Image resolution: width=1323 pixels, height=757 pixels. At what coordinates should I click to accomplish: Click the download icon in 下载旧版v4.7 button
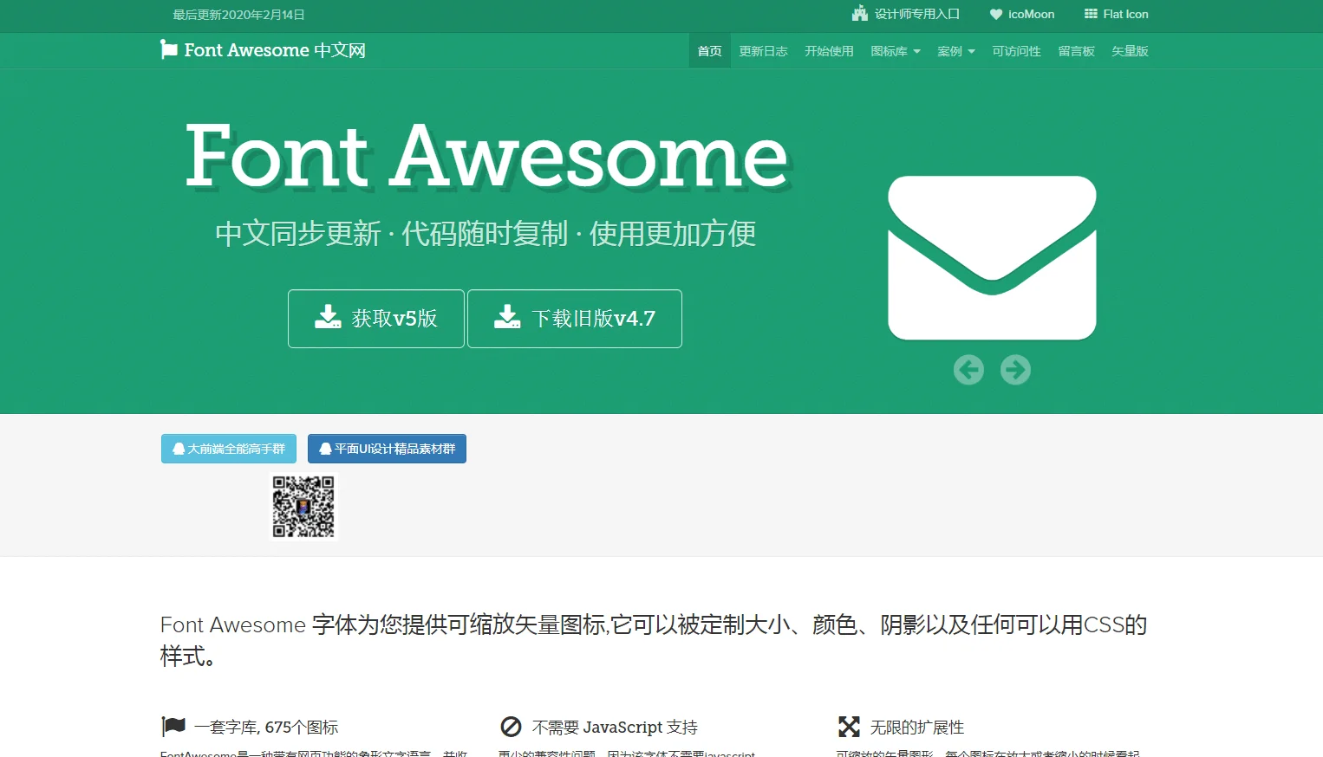tap(507, 317)
